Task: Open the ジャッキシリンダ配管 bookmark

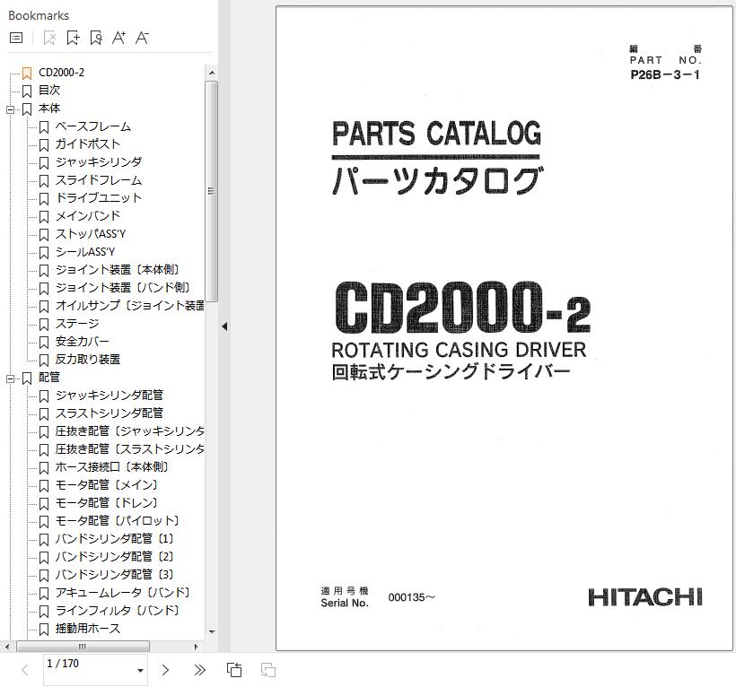Action: point(110,396)
